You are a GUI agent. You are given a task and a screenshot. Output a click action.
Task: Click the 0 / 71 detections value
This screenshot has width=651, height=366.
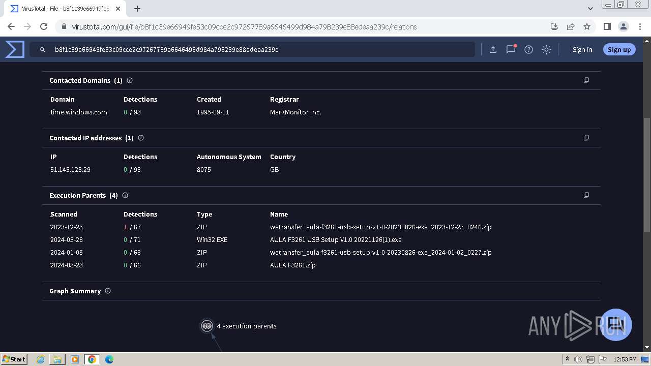point(132,239)
